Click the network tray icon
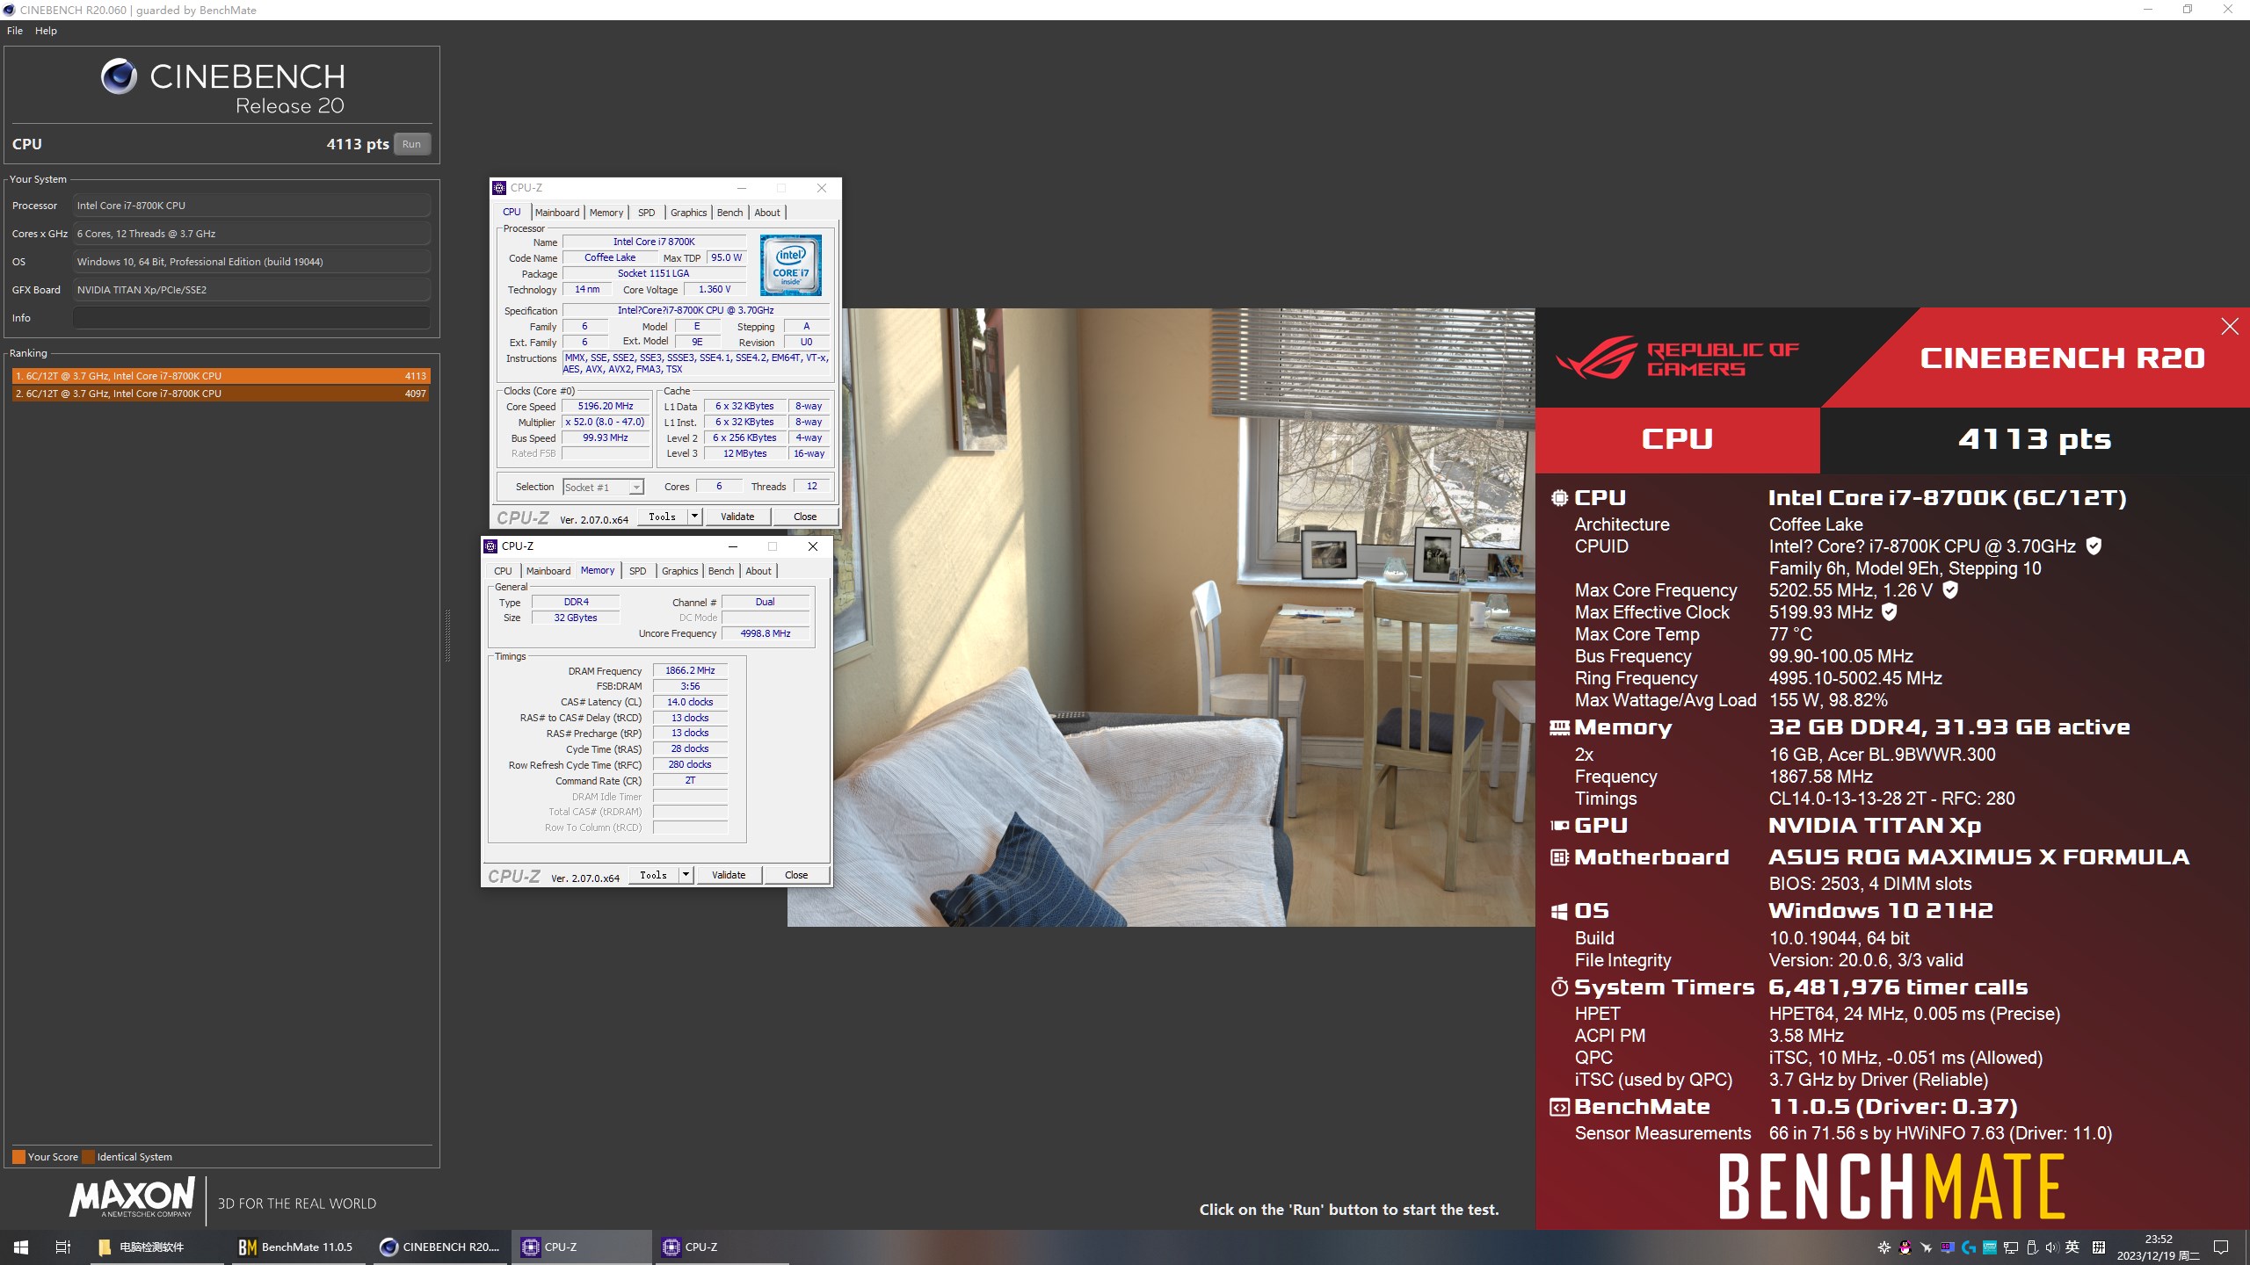Viewport: 2250px width, 1265px height. (2010, 1247)
